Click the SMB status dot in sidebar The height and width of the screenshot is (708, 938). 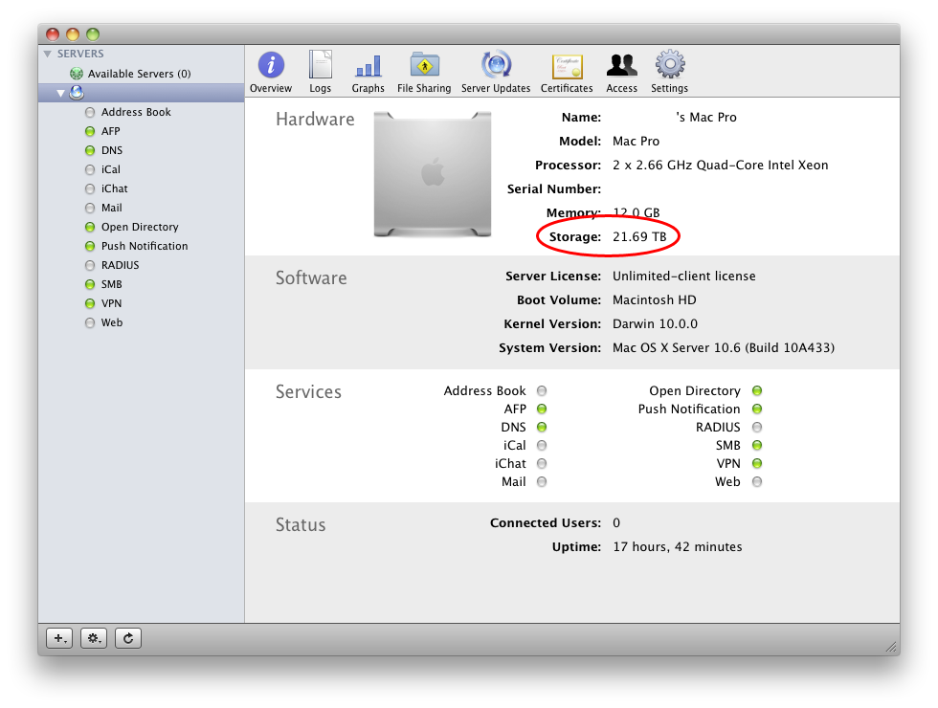coord(90,284)
